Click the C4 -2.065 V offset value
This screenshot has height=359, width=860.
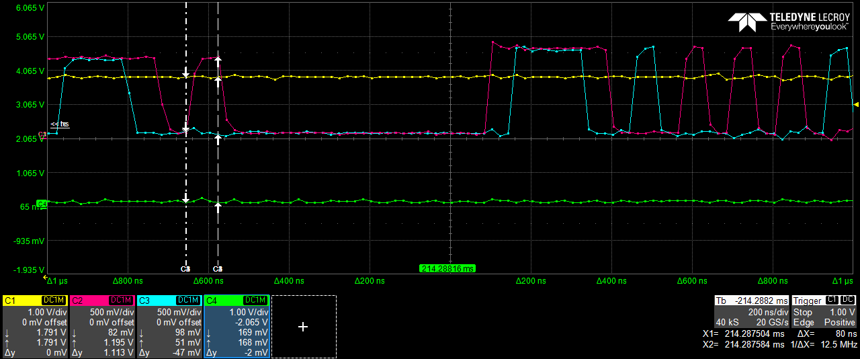click(x=251, y=323)
